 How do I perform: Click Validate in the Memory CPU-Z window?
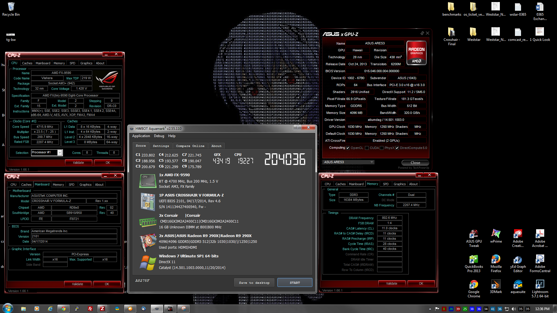coord(392,283)
